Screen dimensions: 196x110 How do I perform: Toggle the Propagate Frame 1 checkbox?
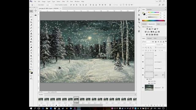[x=156, y=48]
